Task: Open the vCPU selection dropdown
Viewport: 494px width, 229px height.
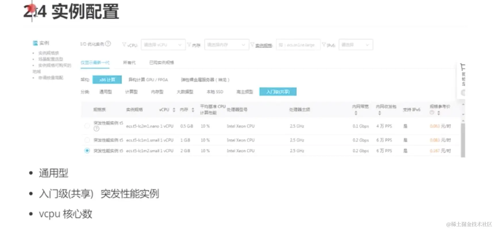Action: point(163,45)
